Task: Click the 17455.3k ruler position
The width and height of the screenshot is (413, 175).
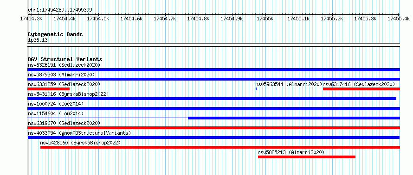Action: 366,19
